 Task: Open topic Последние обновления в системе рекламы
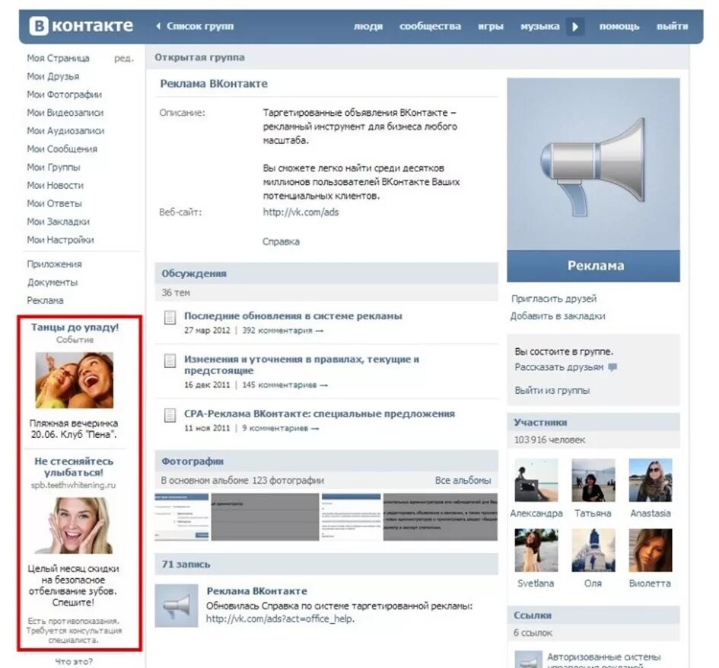tap(293, 316)
